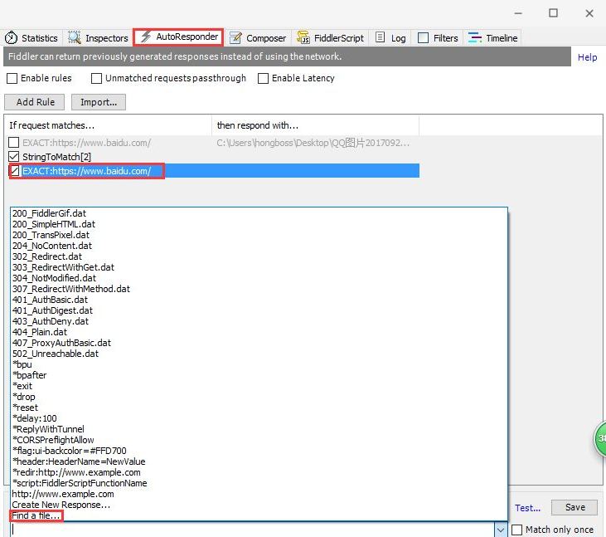Uncheck the highlighted EXACT baidu rule
The image size is (606, 537).
point(15,171)
